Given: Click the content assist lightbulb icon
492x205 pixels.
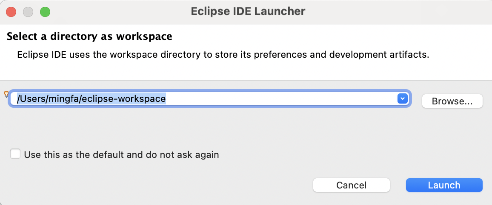Looking at the screenshot, I should click(x=6, y=94).
